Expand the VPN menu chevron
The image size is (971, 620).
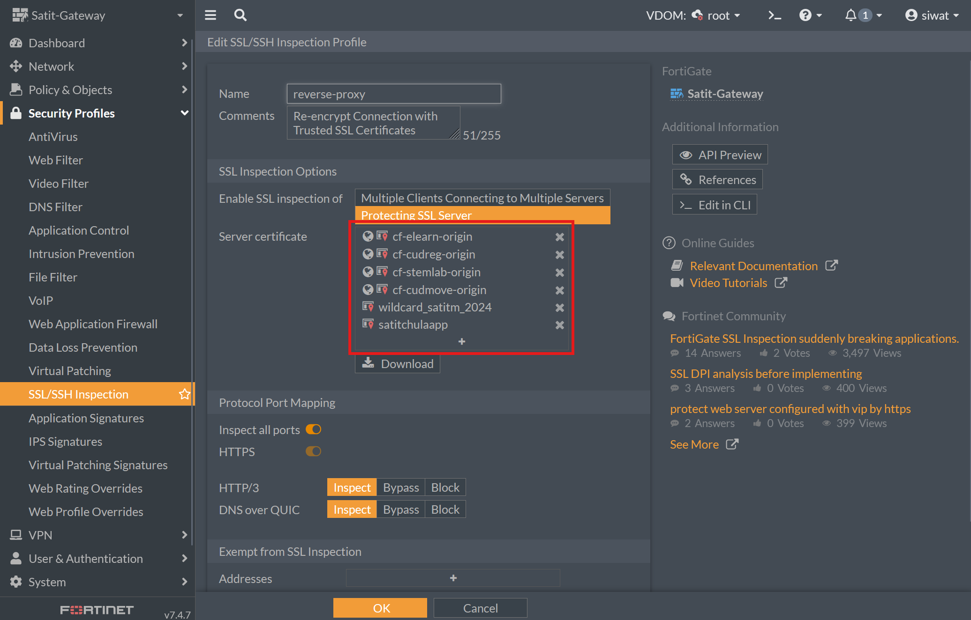click(x=184, y=535)
